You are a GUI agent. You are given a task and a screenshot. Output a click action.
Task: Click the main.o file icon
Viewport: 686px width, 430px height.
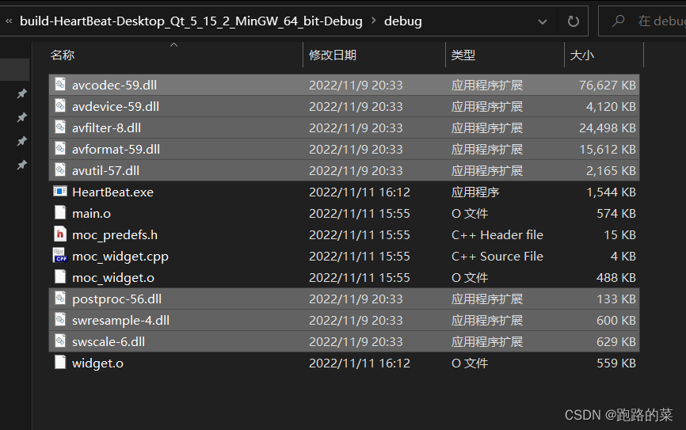pos(60,212)
